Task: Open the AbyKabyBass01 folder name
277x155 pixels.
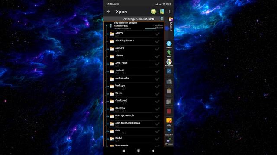Action: click(x=124, y=40)
